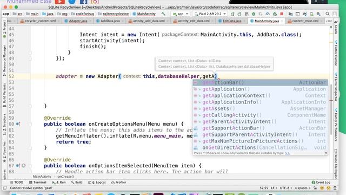The image size is (346, 195).
Task: Select getSupportActionBar() completion suggestion
Action: pyautogui.click(x=261, y=128)
